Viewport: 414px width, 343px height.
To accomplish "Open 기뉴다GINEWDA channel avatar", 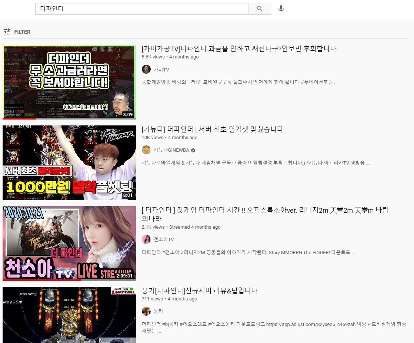I will click(x=146, y=150).
